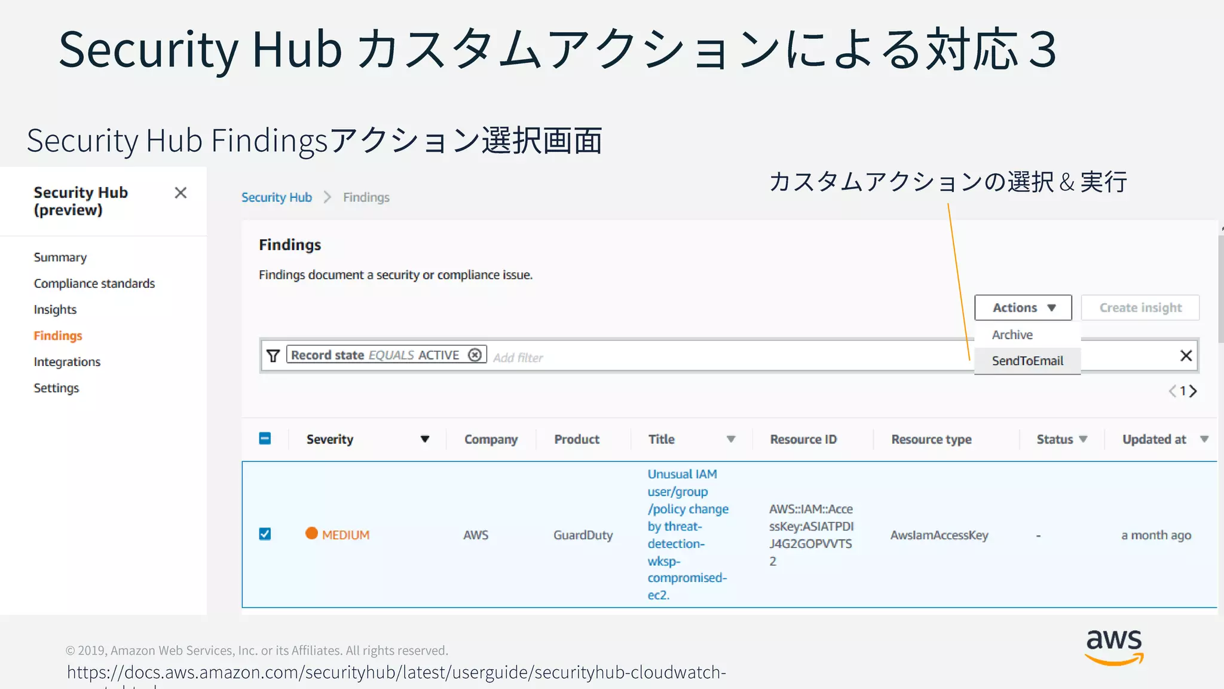Choose Archive from Actions menu

(1012, 335)
